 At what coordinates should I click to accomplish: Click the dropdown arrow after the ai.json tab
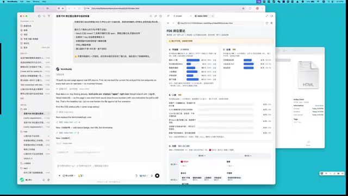191,16
